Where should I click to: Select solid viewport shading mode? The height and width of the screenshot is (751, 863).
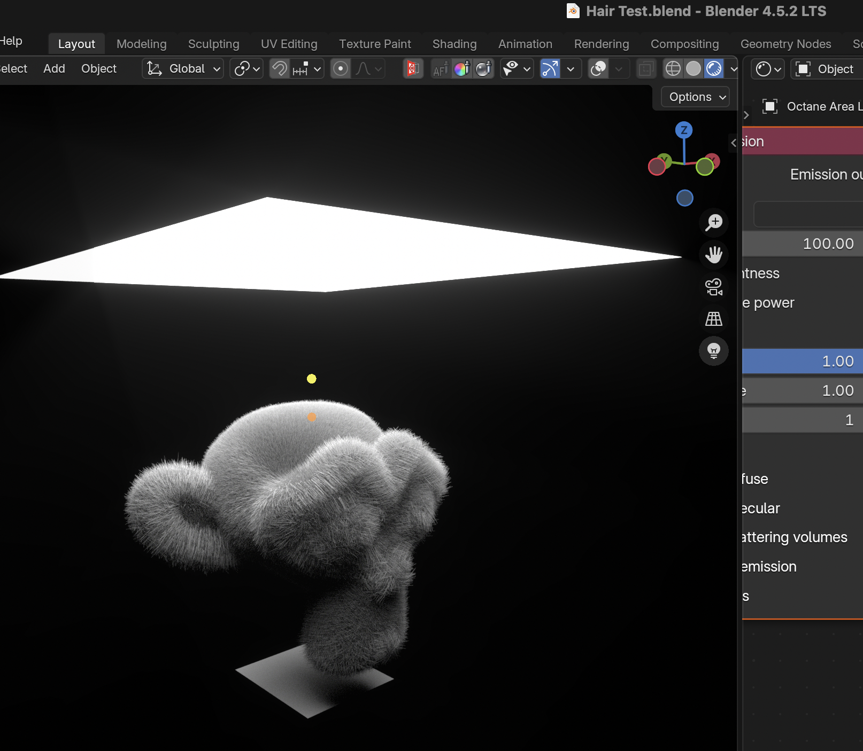click(693, 69)
